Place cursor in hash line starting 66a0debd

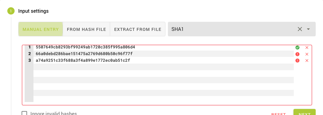point(84,54)
